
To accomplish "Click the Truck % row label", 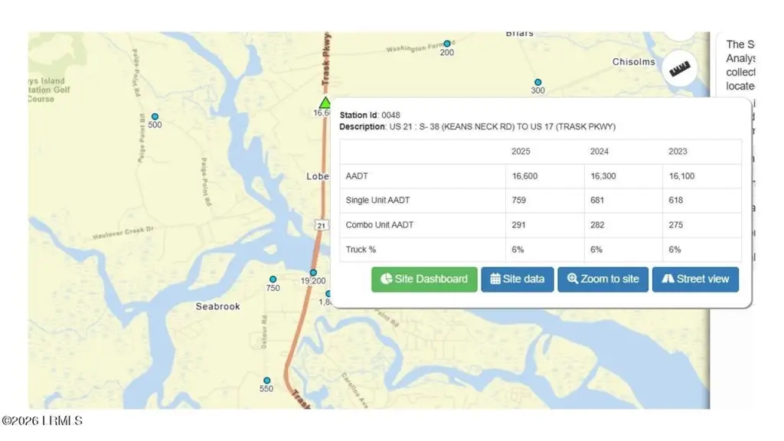I will pos(361,250).
